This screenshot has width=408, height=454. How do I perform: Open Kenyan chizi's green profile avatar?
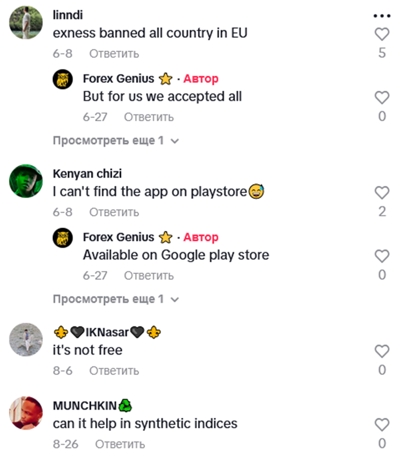(x=26, y=181)
